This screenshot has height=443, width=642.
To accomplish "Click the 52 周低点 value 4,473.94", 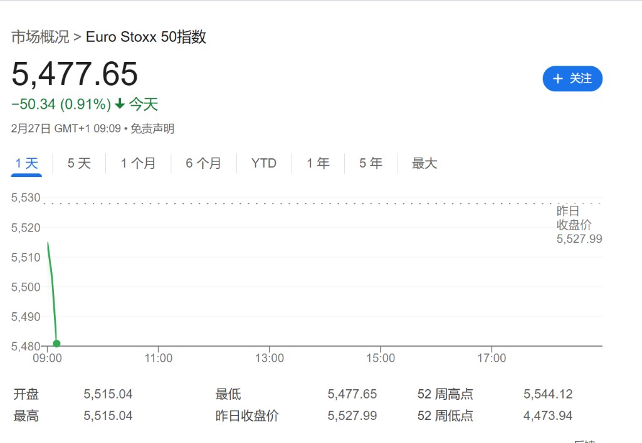I will tap(548, 416).
